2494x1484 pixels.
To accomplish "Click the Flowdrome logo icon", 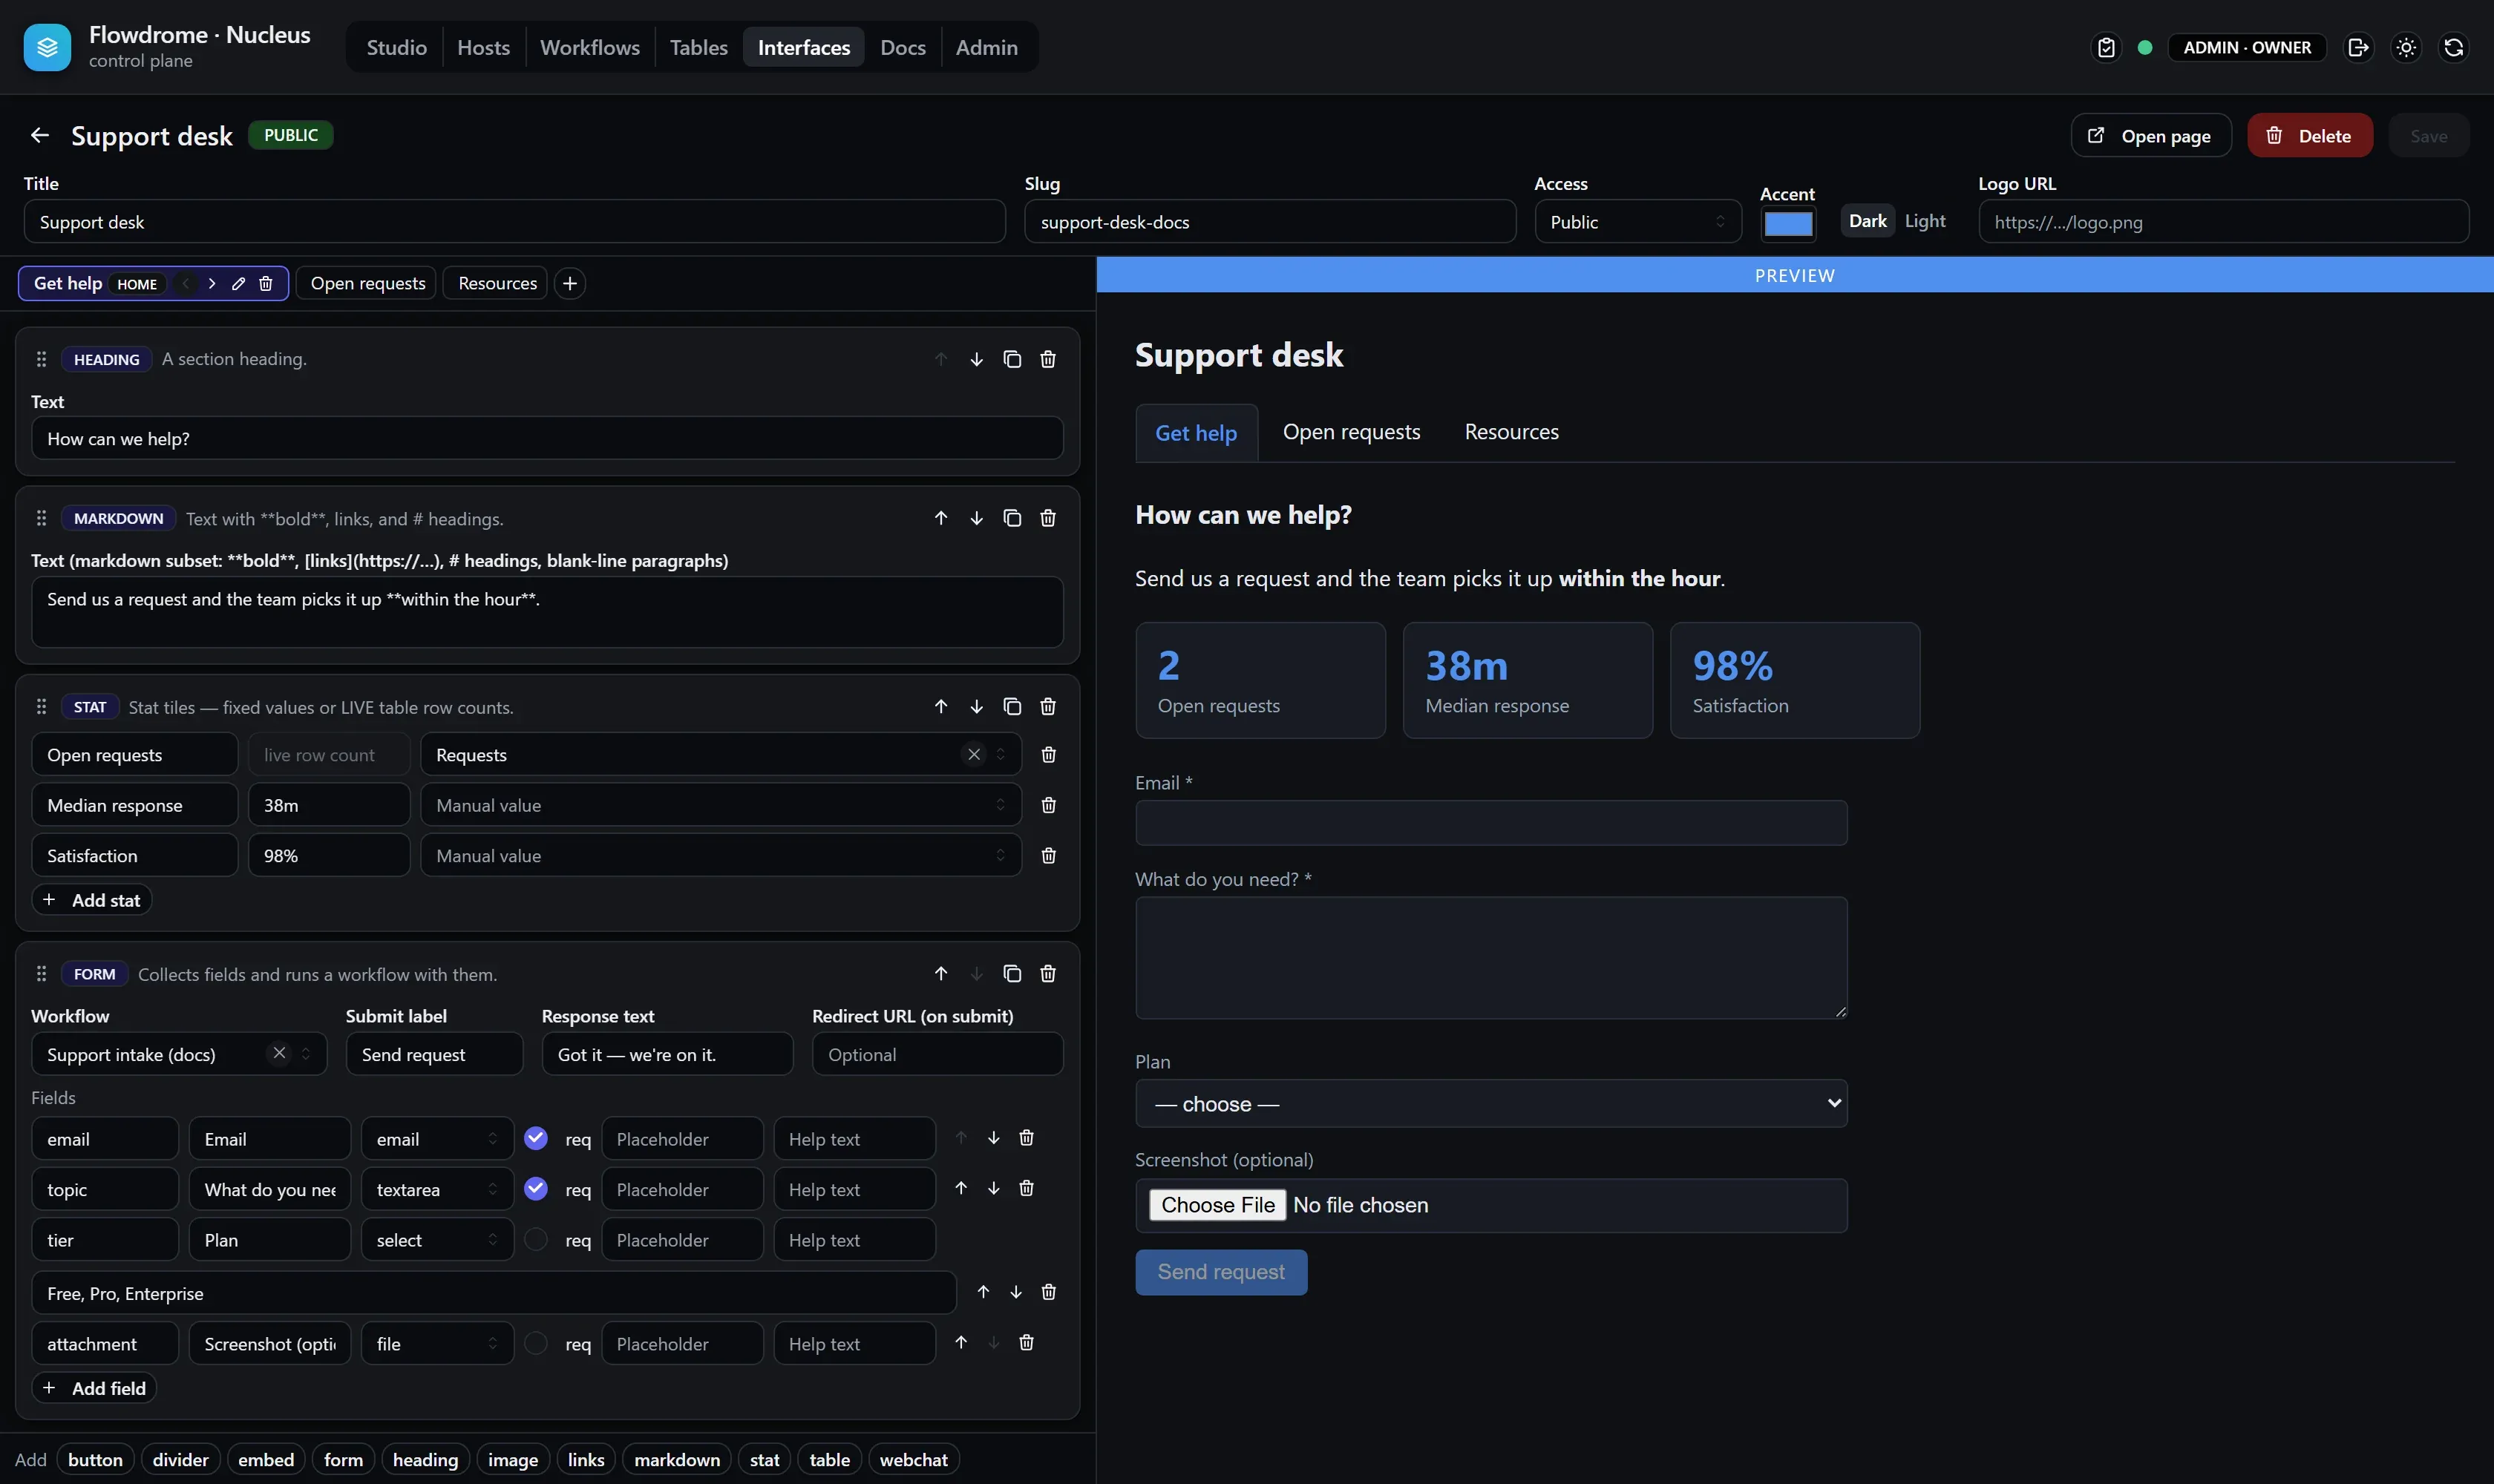I will (x=47, y=47).
